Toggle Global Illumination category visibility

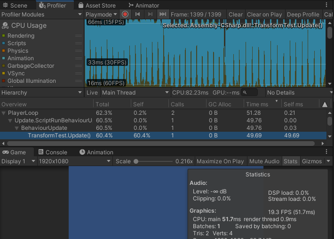(x=3, y=81)
